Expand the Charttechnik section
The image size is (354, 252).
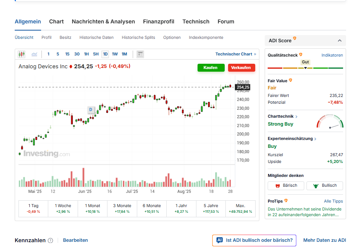(296, 117)
